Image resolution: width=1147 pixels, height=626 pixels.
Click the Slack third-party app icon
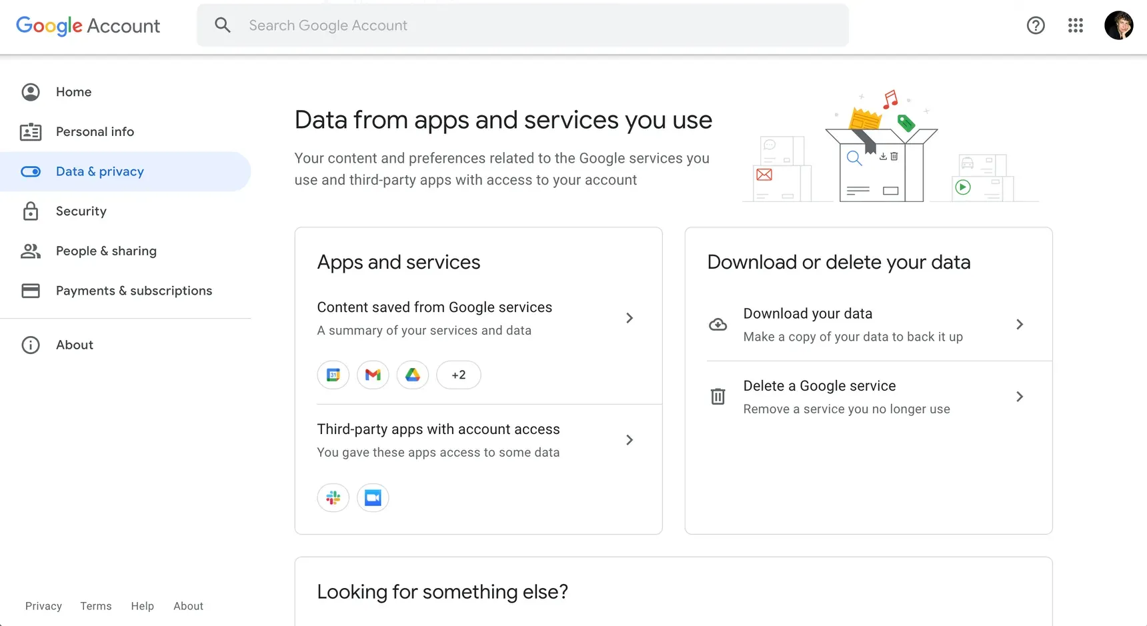coord(333,498)
